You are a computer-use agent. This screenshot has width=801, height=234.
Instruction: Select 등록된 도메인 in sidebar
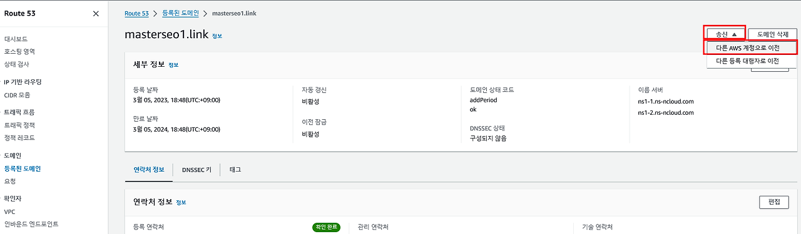tap(22, 168)
